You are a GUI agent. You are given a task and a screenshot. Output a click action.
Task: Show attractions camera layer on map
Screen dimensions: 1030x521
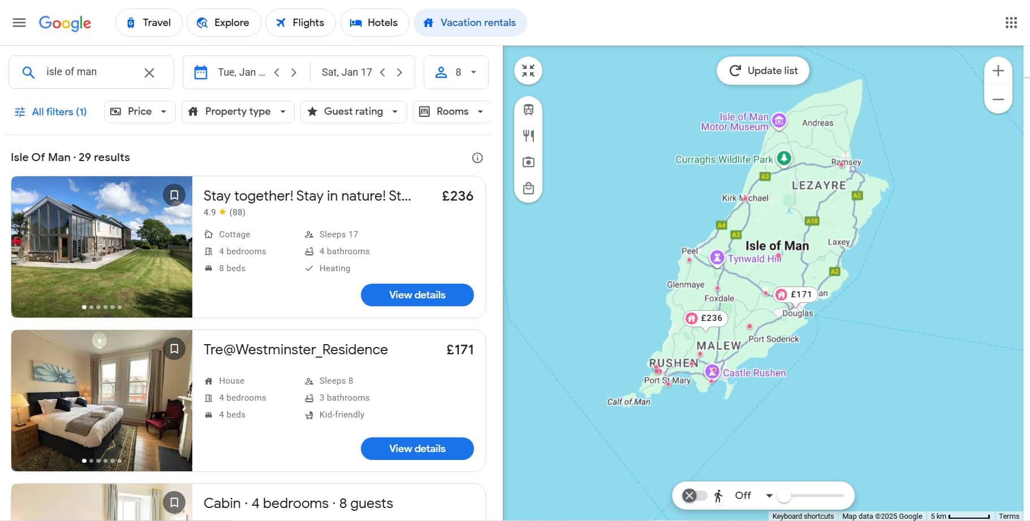pos(528,162)
